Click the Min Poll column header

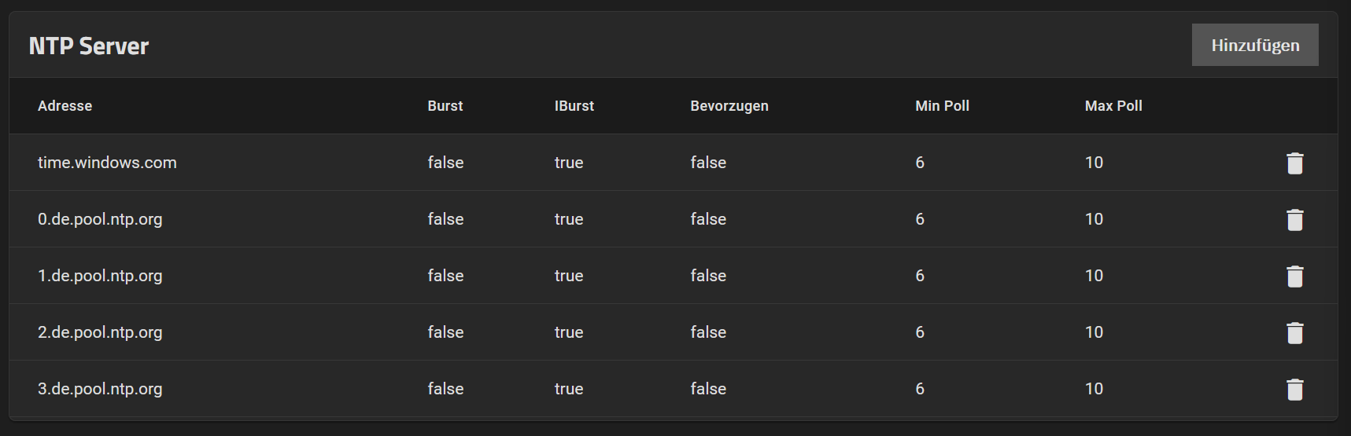click(x=941, y=106)
